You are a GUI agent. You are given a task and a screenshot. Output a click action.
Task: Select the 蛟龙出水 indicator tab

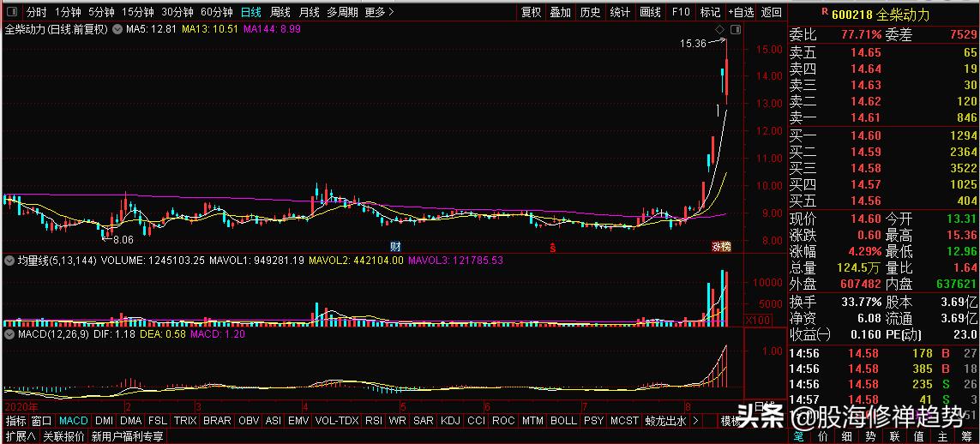[x=665, y=421]
